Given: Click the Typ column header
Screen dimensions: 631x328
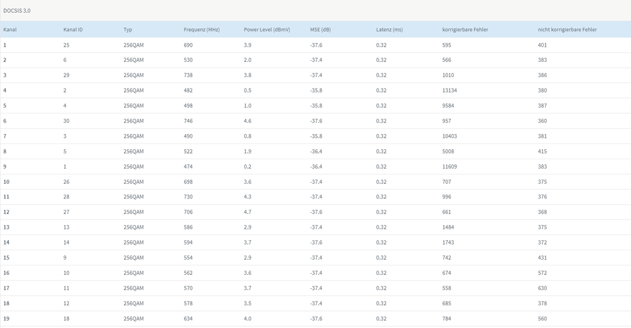Looking at the screenshot, I should click(128, 30).
